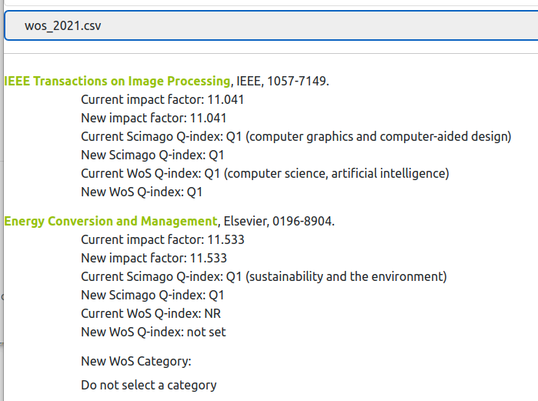Click the ISSN 0196-8904 text
This screenshot has height=401, width=538.
(x=302, y=222)
